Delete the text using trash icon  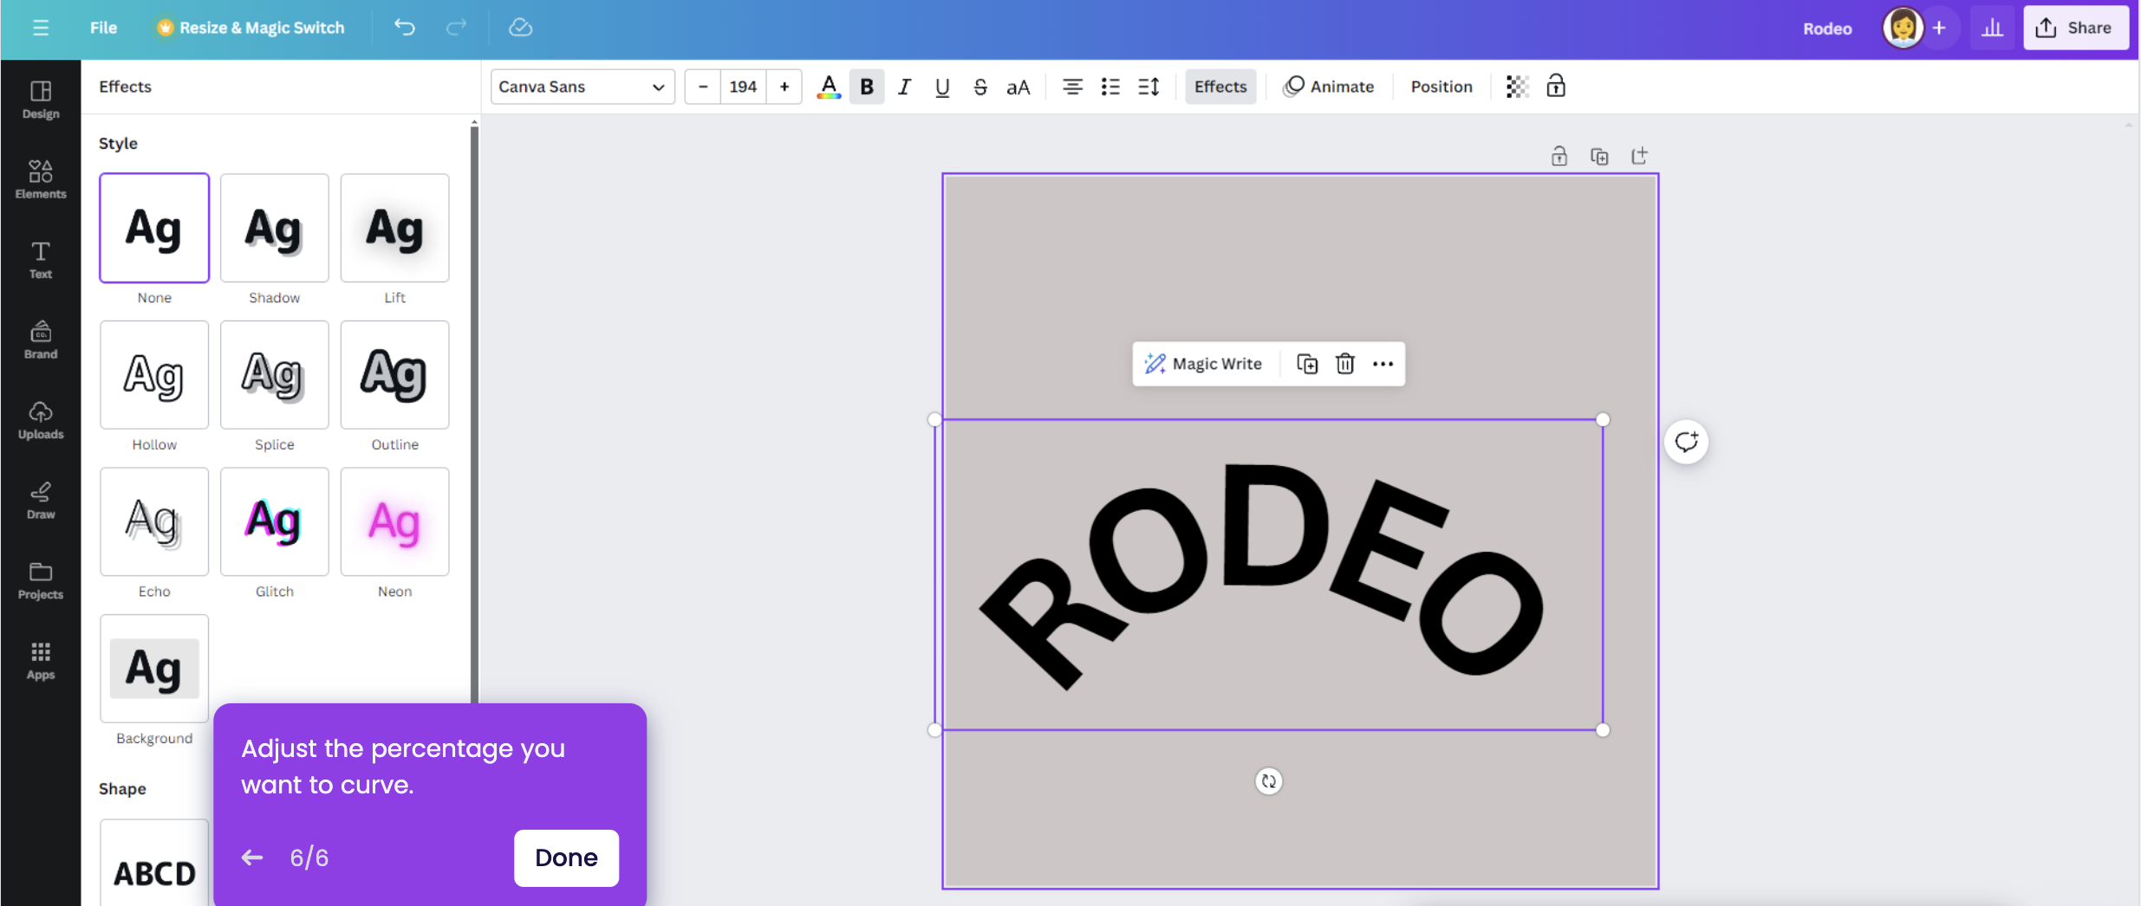[x=1344, y=364]
